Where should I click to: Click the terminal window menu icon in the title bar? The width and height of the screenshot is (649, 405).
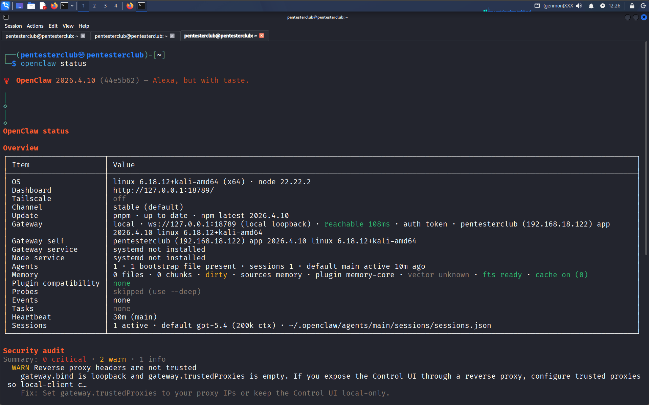click(6, 17)
